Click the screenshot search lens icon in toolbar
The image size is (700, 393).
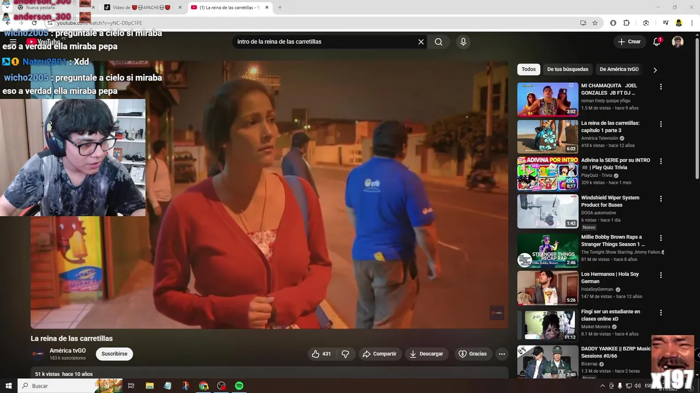tap(646, 23)
